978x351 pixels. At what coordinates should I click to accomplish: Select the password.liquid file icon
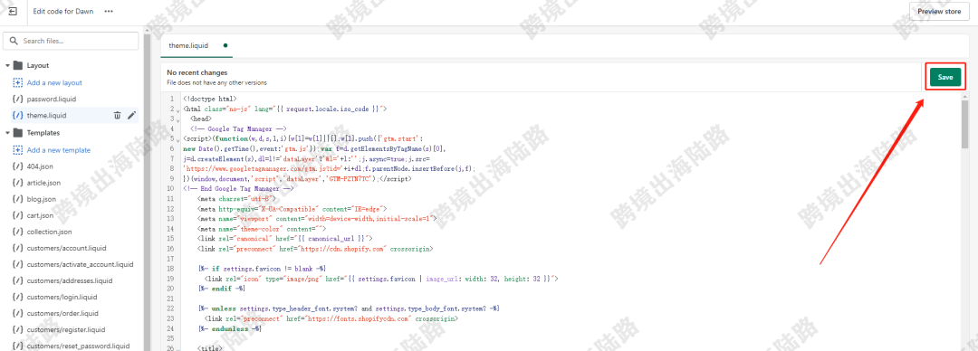coord(17,100)
